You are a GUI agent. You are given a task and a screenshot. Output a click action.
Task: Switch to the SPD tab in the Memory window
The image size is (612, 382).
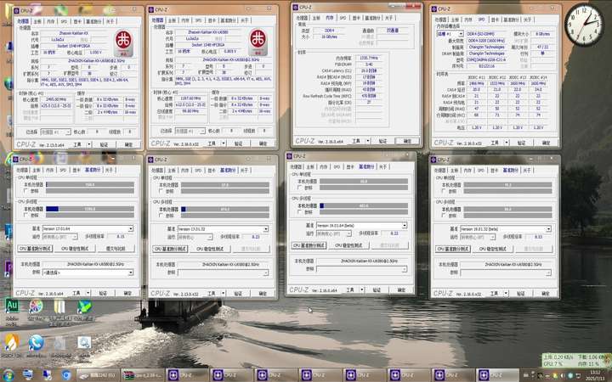[x=343, y=18]
